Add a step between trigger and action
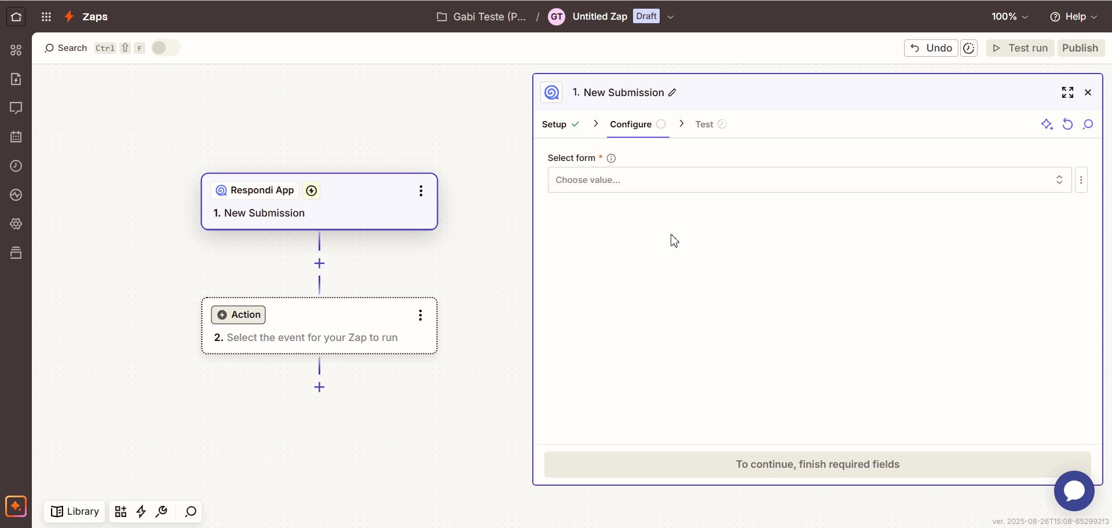1112x528 pixels. coord(319,263)
